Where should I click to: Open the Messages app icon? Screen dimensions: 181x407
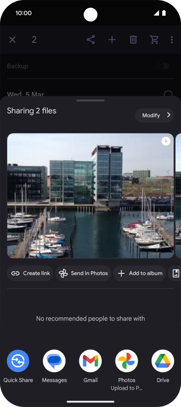pyautogui.click(x=54, y=361)
